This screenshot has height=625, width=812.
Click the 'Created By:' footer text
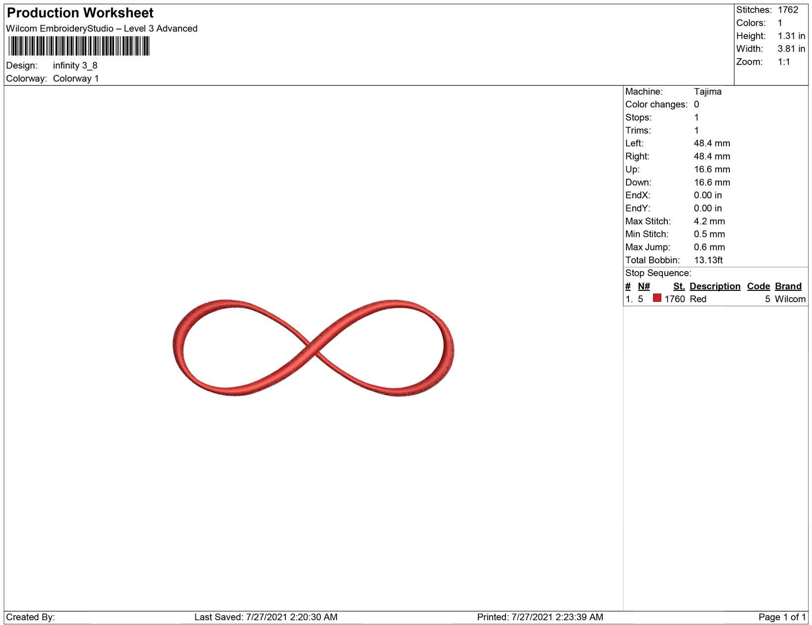31,617
